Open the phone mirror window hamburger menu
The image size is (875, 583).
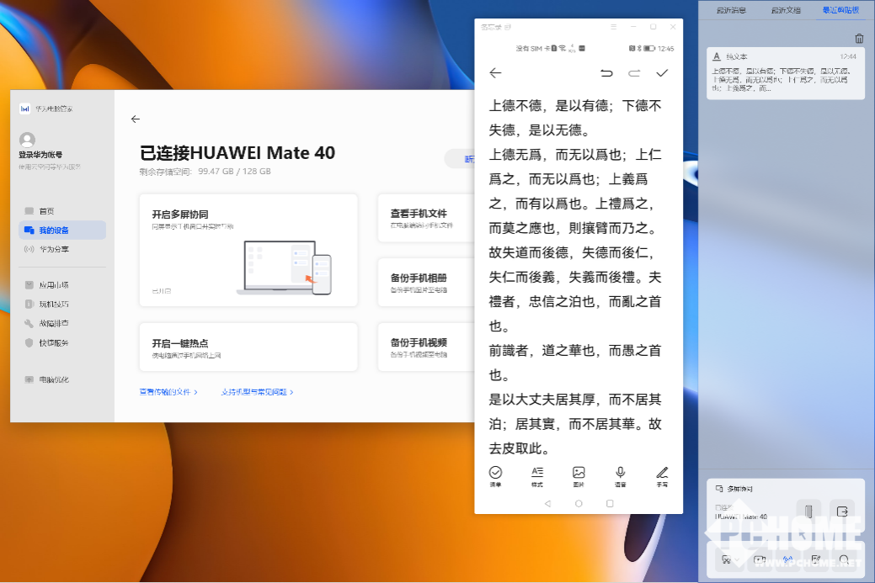(x=613, y=27)
